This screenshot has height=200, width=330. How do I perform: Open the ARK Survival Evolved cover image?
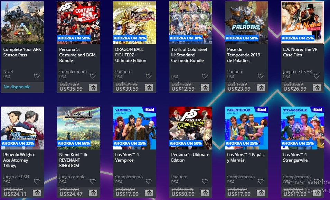(22, 23)
